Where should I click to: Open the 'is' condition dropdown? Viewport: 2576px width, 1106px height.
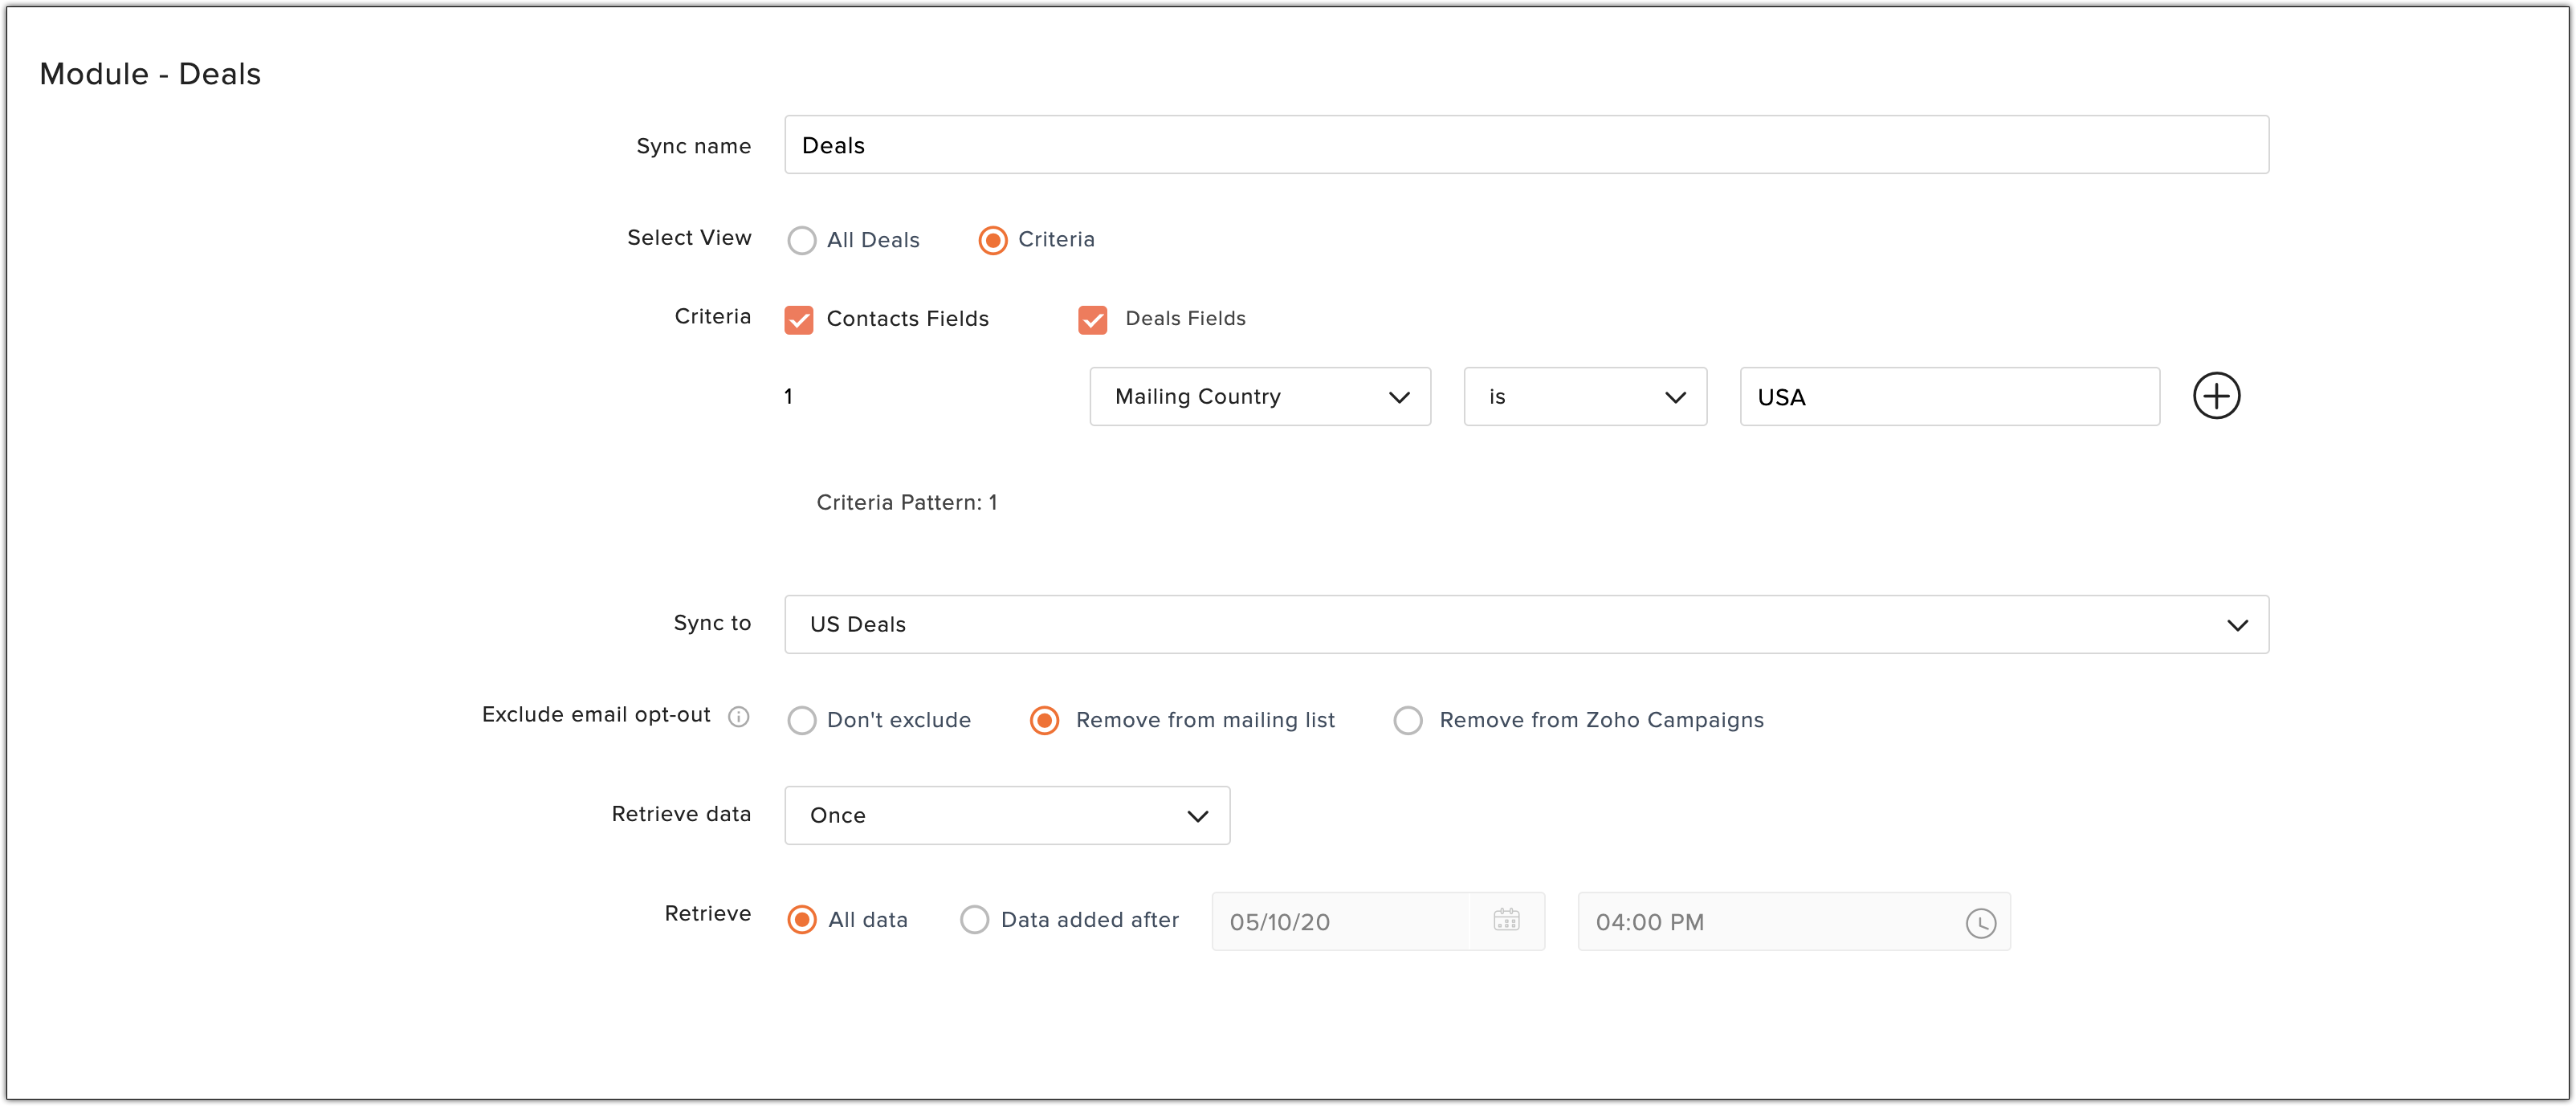pos(1584,396)
